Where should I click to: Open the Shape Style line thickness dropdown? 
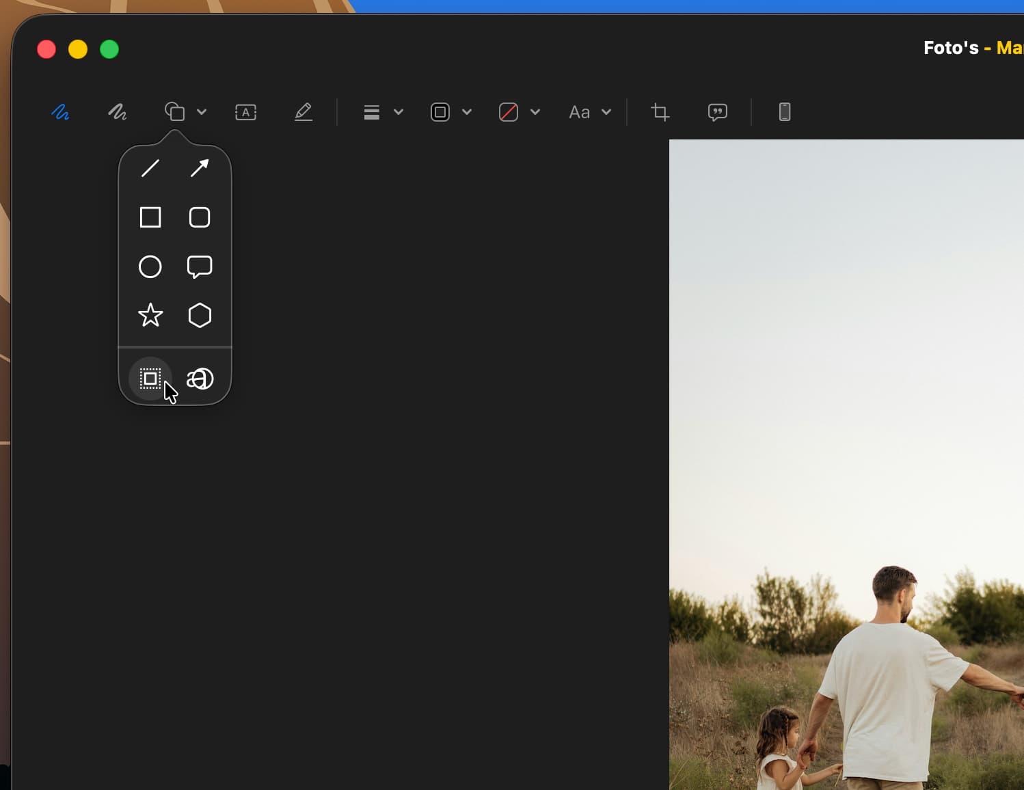click(383, 112)
